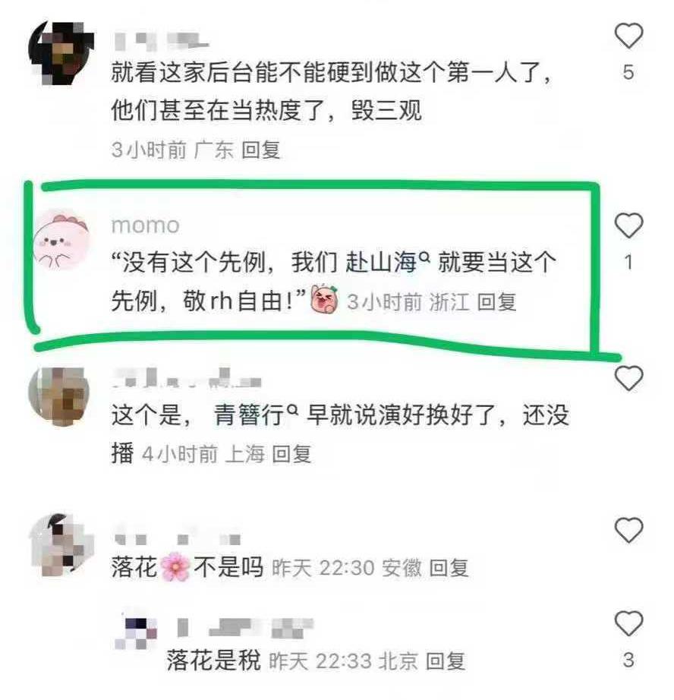Open avatar of the 落花不是吗 commenter
The height and width of the screenshot is (700, 674).
[x=61, y=546]
